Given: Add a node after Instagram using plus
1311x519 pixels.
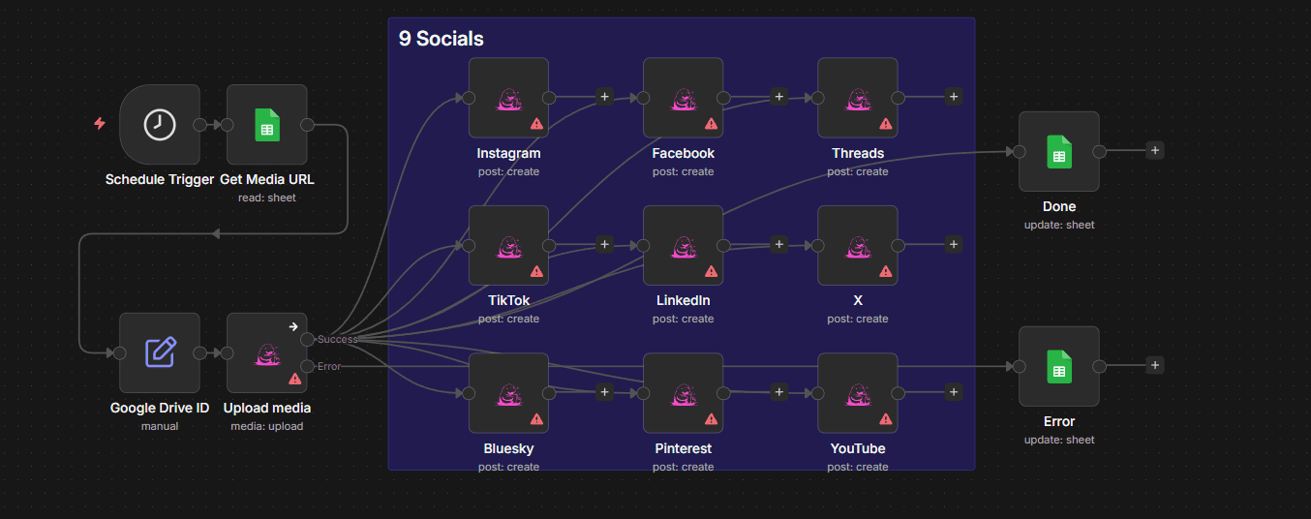Looking at the screenshot, I should (x=605, y=97).
